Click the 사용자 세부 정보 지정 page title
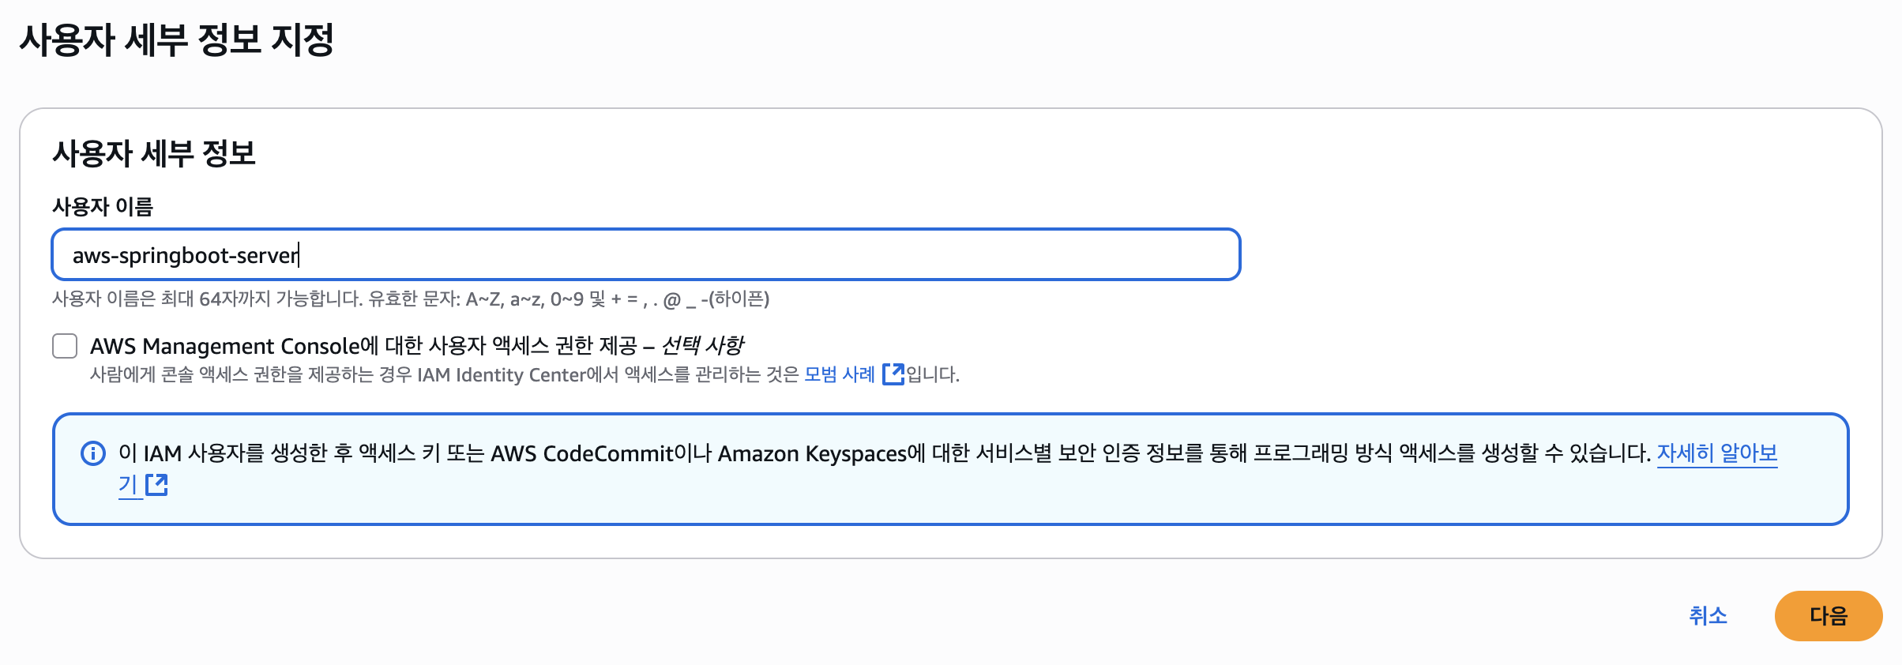The image size is (1902, 665). click(x=177, y=39)
